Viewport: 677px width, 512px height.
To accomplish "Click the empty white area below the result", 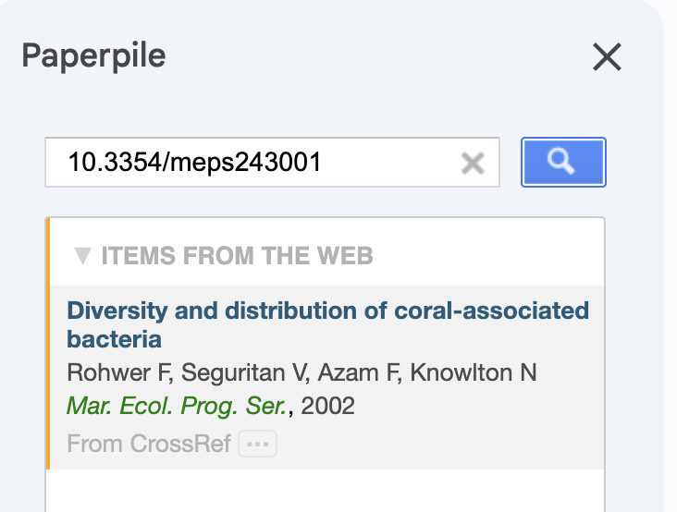I will 324,490.
